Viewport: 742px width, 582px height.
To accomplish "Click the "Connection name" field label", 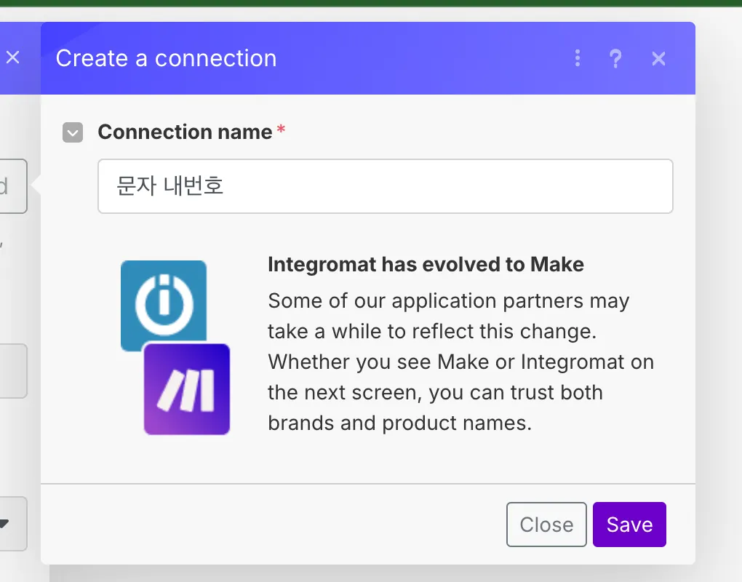I will (x=185, y=132).
